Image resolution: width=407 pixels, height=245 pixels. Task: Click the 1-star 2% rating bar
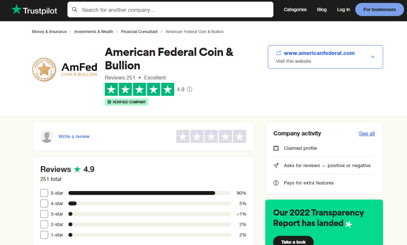click(149, 235)
